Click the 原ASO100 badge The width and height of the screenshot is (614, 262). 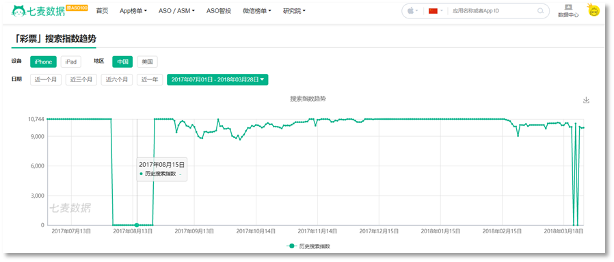pos(77,8)
